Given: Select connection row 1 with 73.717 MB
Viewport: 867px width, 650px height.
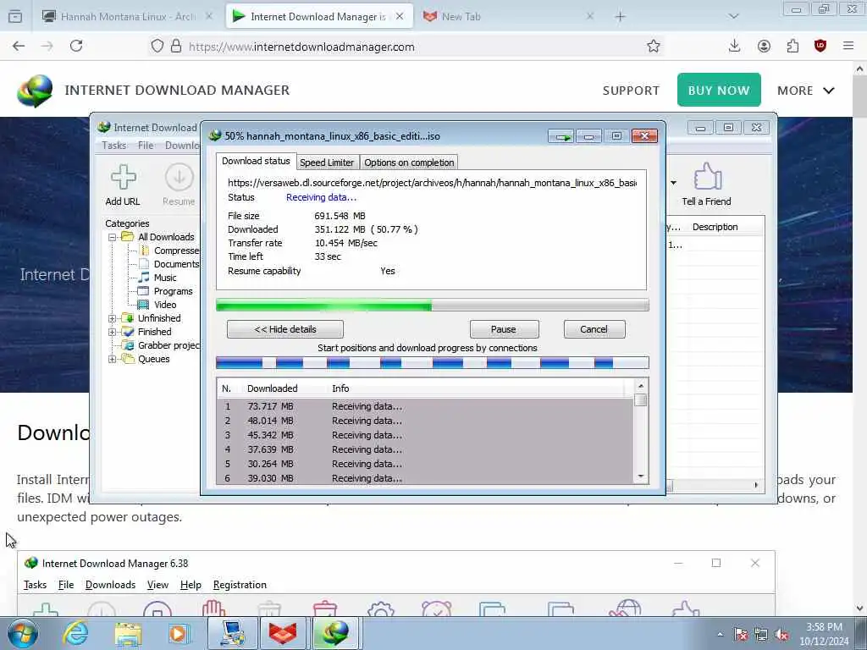Looking at the screenshot, I should [425, 406].
